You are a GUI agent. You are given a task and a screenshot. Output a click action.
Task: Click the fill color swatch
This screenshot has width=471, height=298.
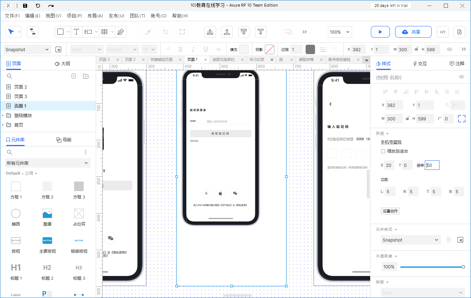(x=244, y=49)
